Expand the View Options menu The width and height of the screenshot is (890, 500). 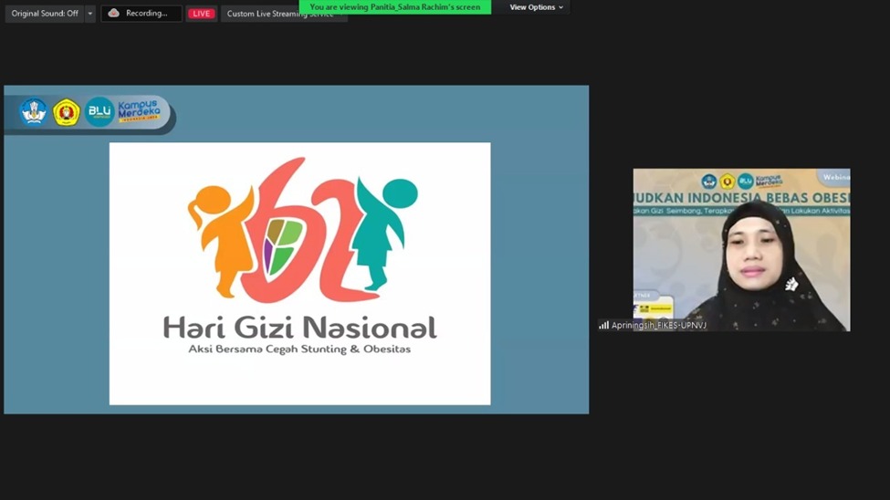point(536,7)
